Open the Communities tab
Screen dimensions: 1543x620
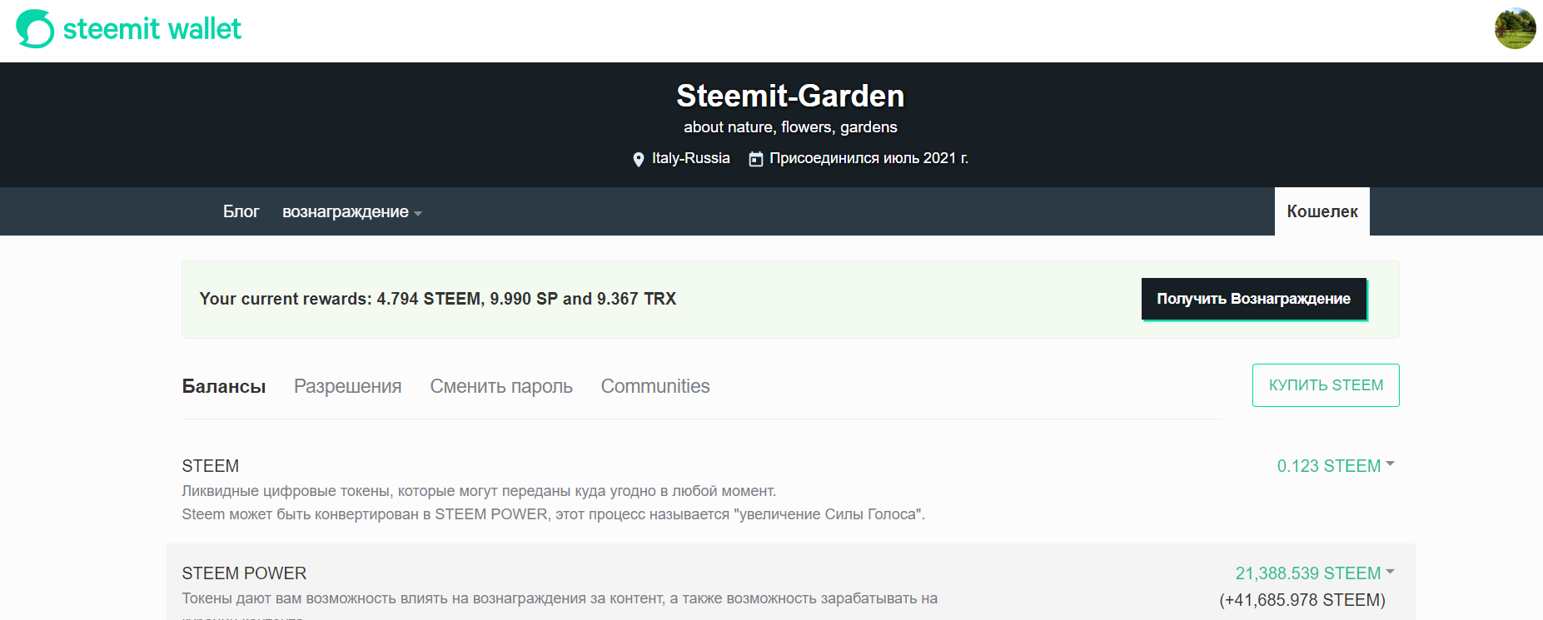655,386
